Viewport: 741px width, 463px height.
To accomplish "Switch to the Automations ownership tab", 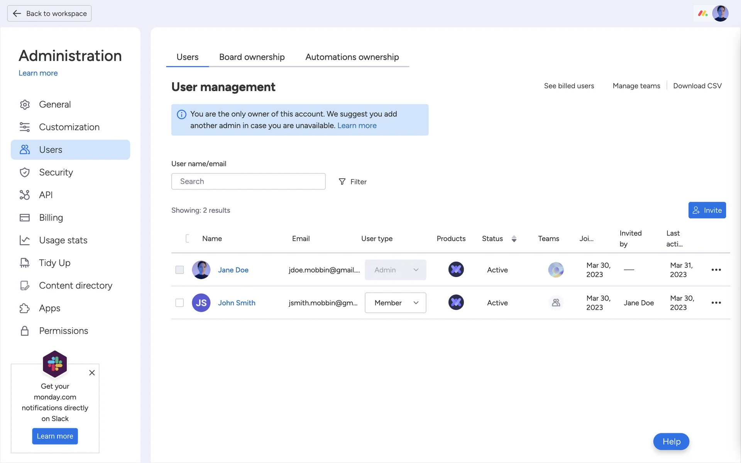I will coord(352,57).
